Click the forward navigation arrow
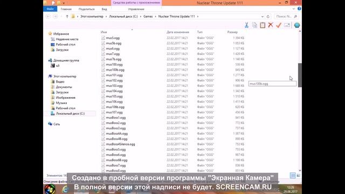The image size is (345, 194). pos(56,17)
